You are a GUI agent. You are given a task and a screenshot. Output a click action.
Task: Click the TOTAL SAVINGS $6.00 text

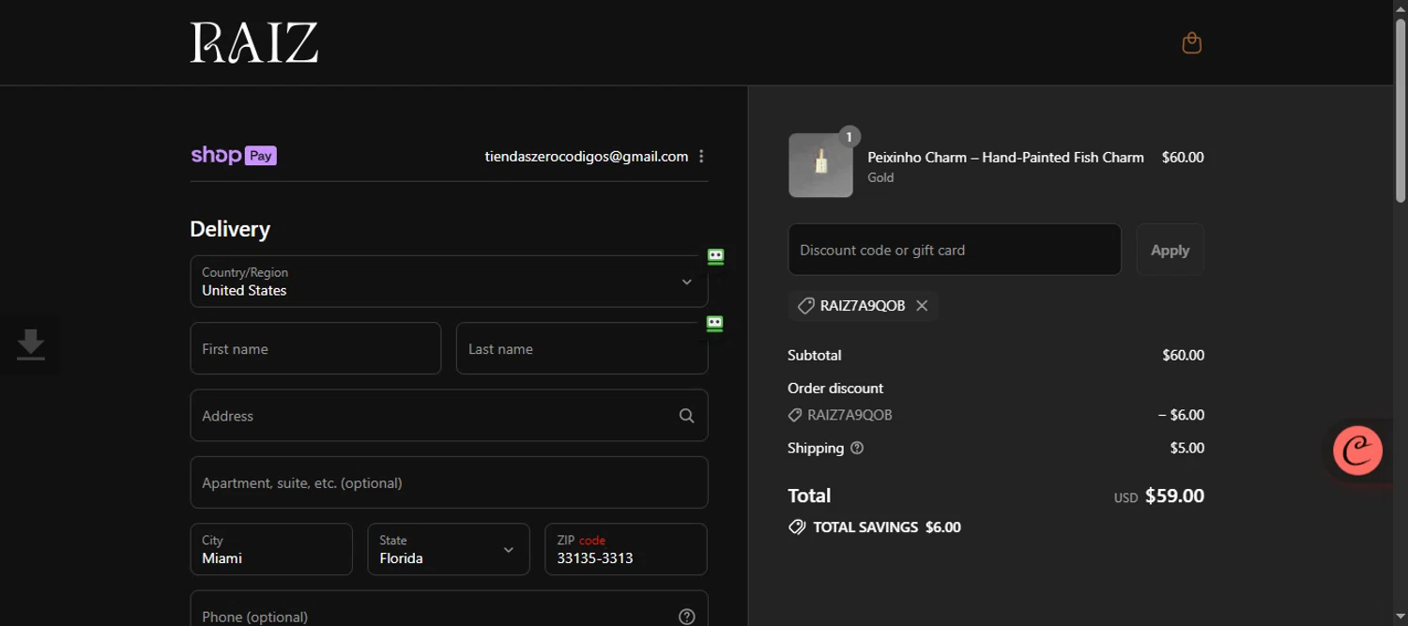pyautogui.click(x=887, y=527)
